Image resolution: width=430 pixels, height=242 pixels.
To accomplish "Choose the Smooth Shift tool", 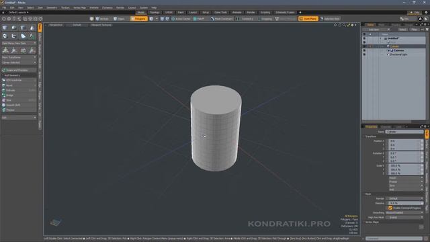I will click(19, 105).
